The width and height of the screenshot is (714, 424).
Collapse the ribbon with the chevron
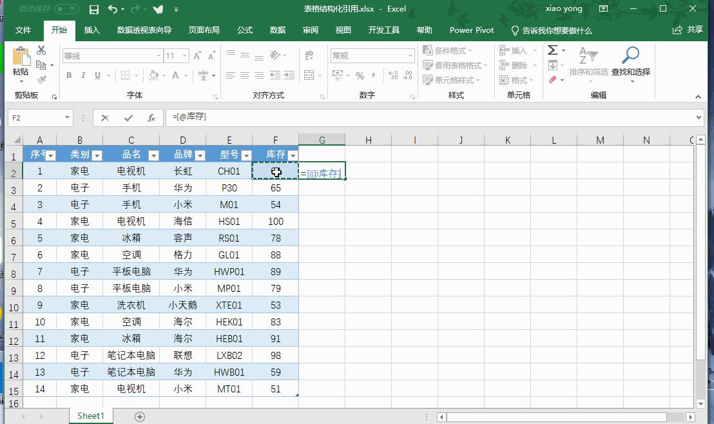[698, 97]
